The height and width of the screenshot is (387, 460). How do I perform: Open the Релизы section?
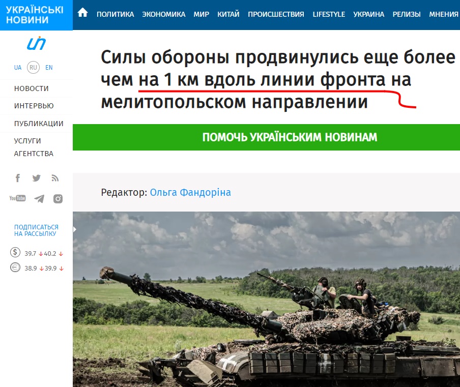click(x=407, y=14)
